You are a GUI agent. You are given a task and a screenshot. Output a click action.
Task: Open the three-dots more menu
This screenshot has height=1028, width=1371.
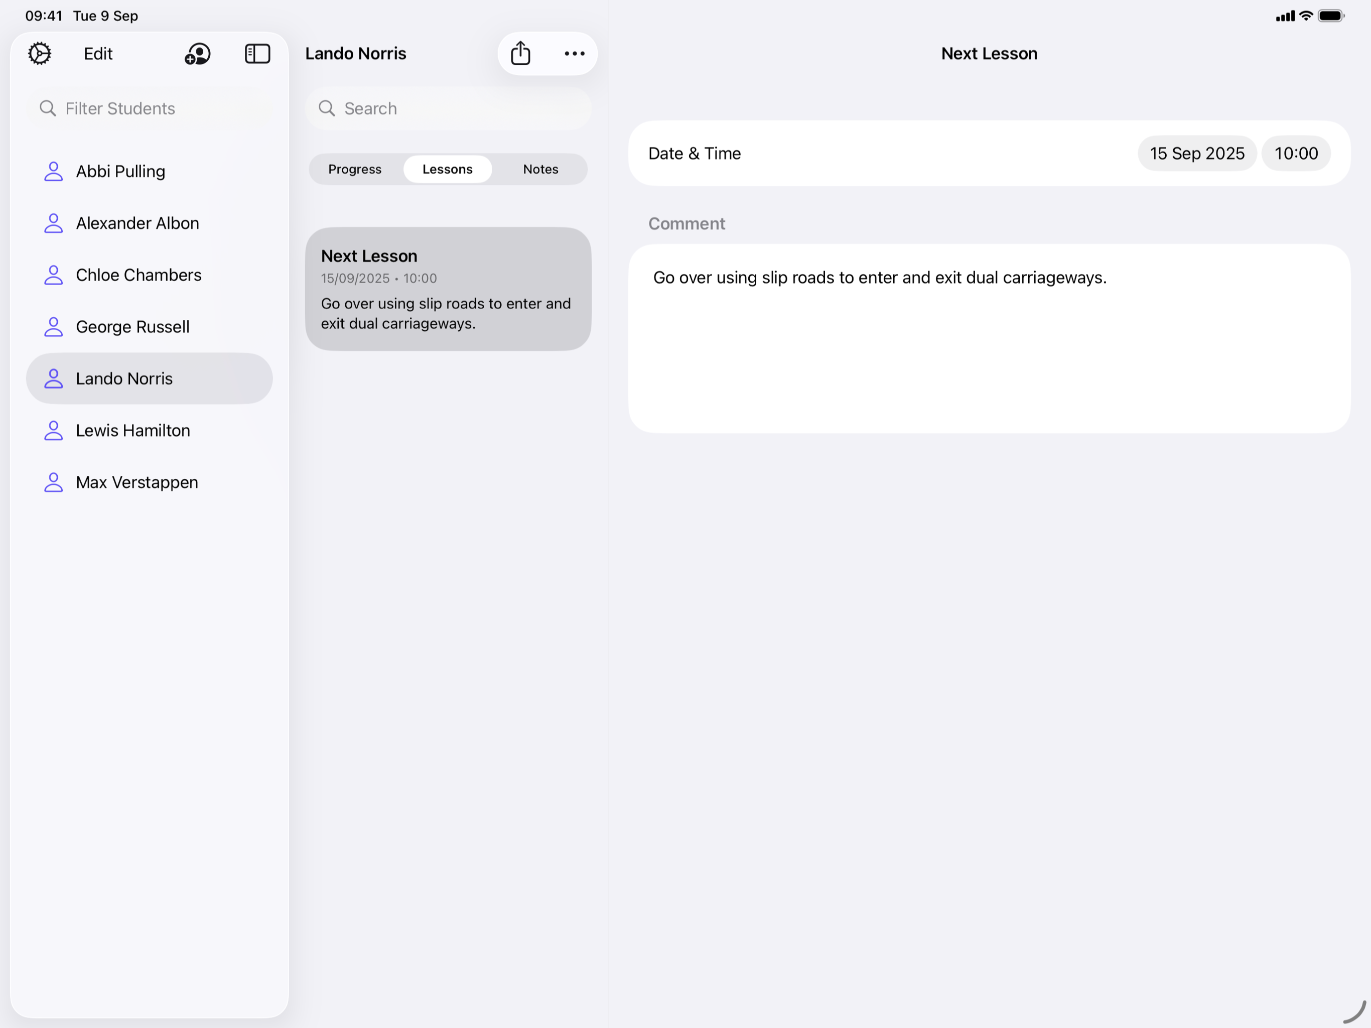[575, 54]
